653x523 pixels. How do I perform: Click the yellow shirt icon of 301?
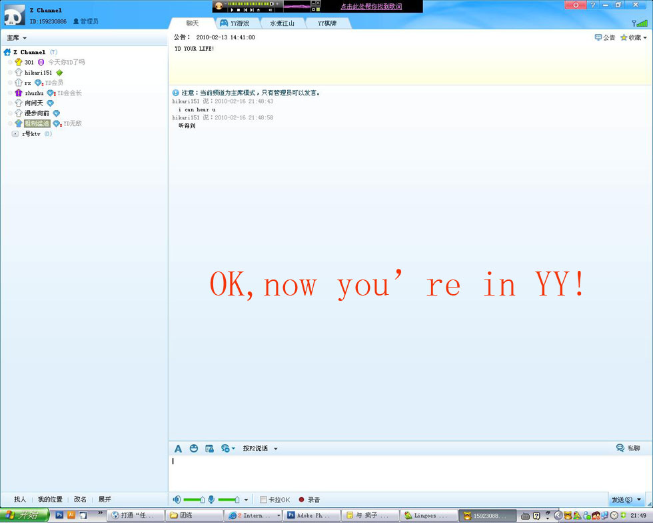19,62
